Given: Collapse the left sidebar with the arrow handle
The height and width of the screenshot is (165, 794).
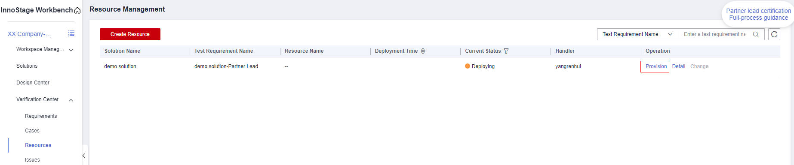Looking at the screenshot, I should (84, 156).
